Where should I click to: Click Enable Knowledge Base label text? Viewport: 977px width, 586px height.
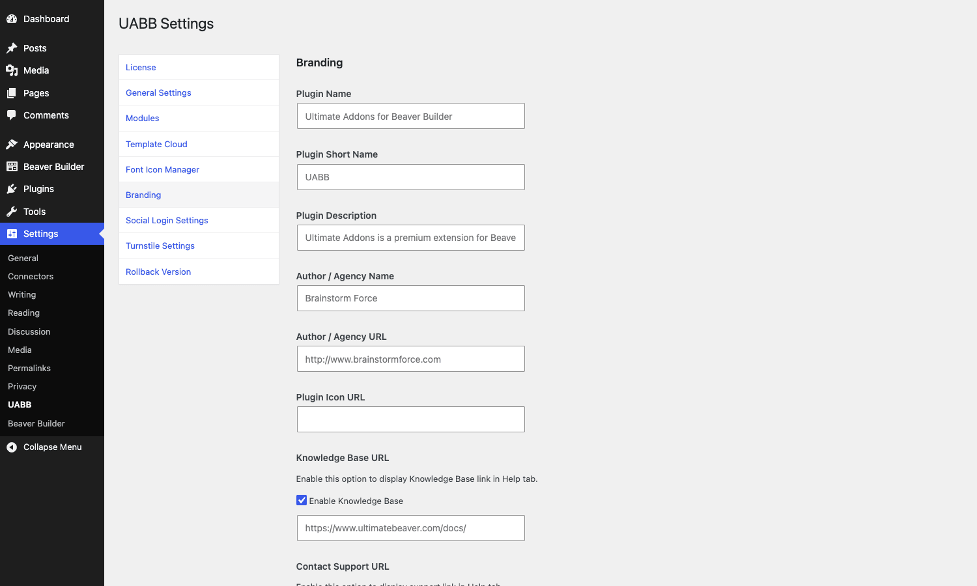(x=356, y=501)
